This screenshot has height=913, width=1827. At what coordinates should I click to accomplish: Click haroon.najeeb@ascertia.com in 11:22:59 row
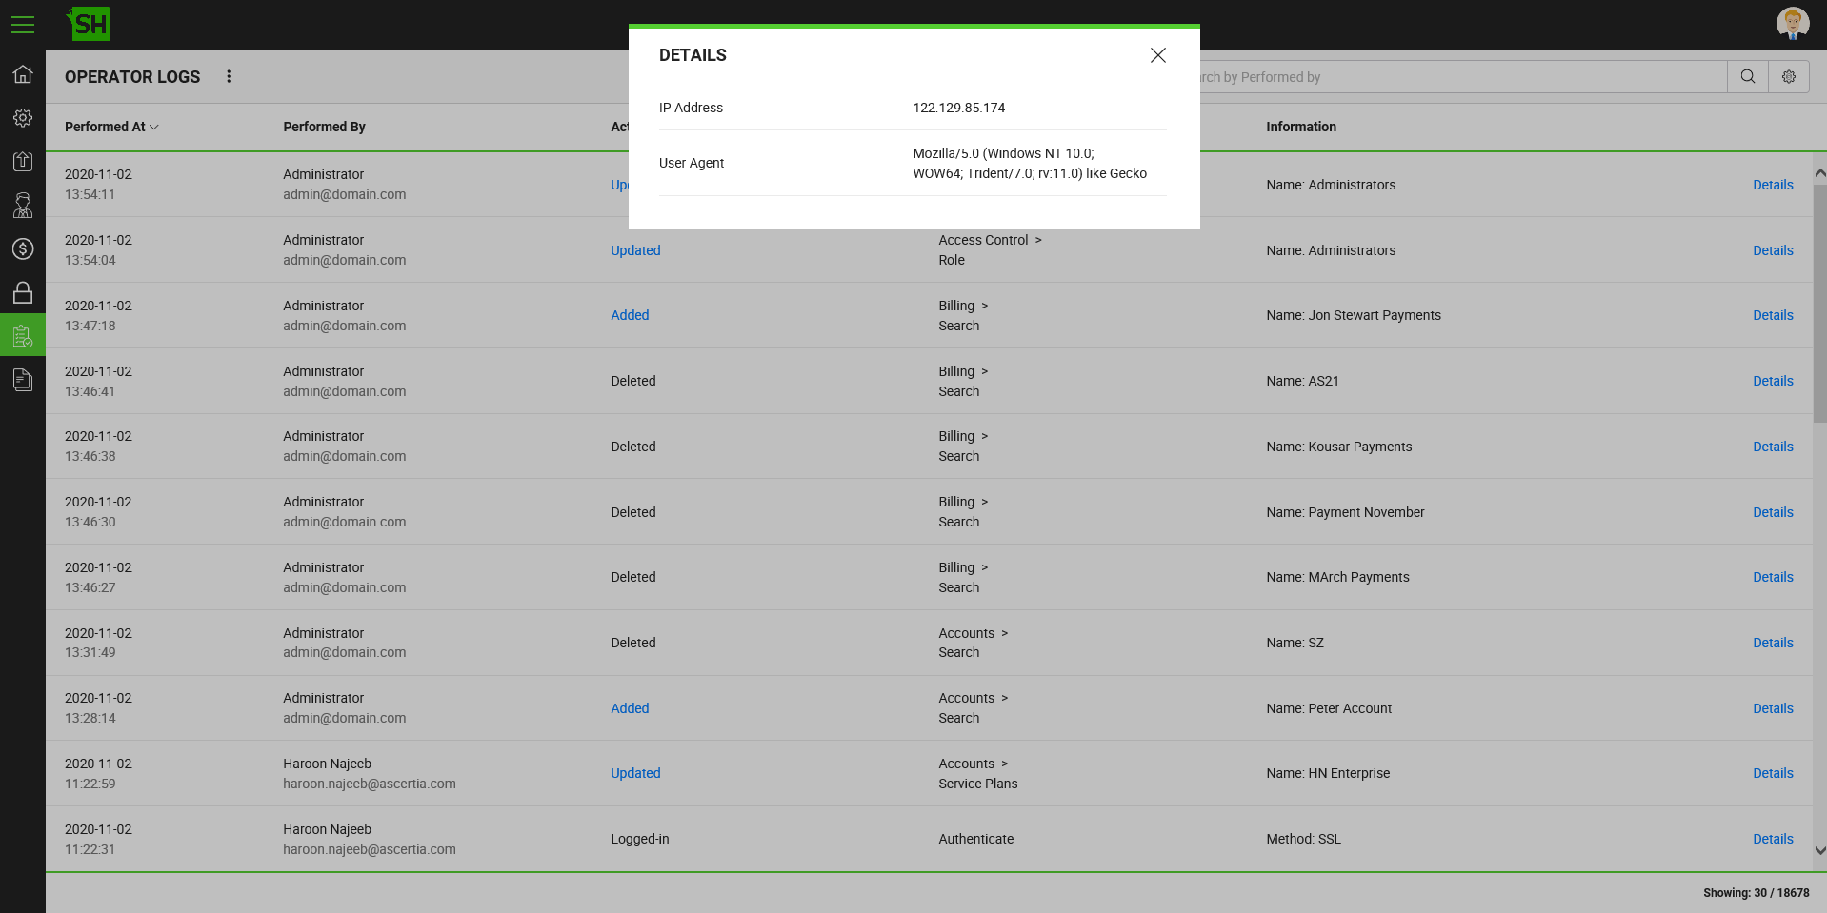tap(370, 784)
